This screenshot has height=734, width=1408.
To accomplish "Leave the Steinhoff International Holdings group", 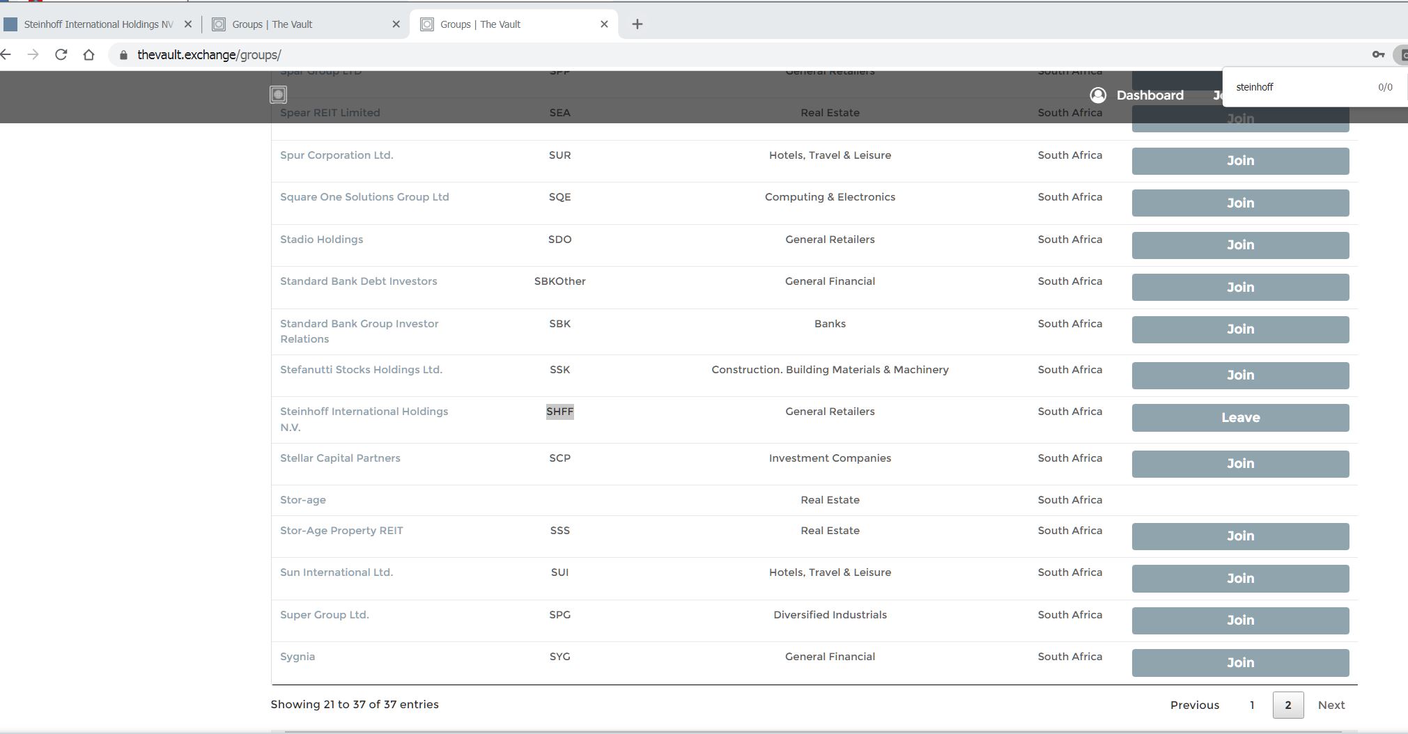I will (1240, 418).
